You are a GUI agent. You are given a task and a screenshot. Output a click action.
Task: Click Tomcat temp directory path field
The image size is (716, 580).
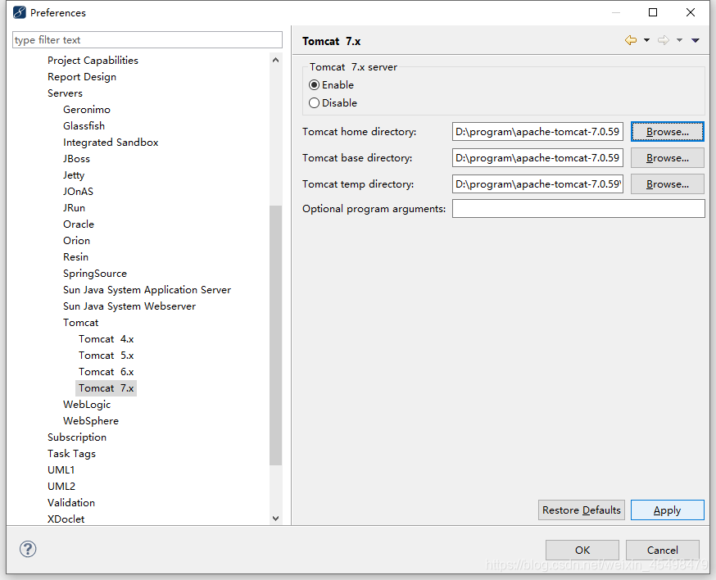click(x=537, y=184)
